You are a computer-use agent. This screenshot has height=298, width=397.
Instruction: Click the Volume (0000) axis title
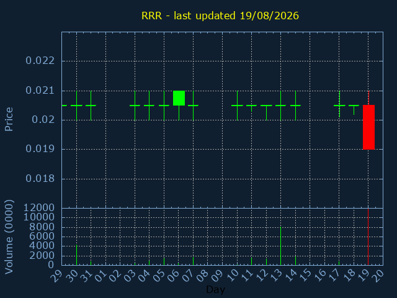click(9, 237)
